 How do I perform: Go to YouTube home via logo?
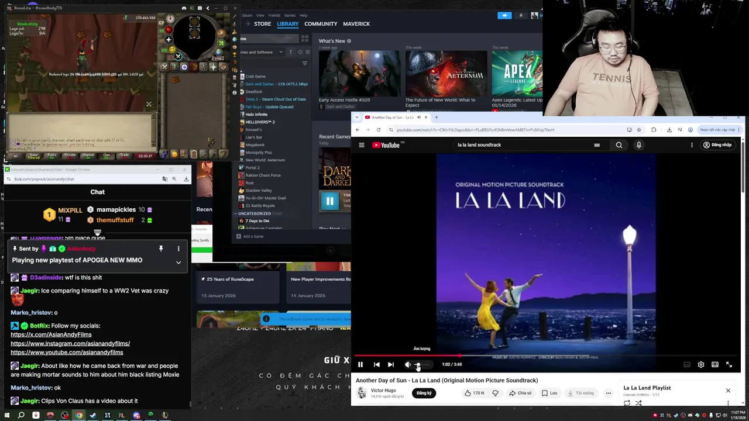(386, 145)
